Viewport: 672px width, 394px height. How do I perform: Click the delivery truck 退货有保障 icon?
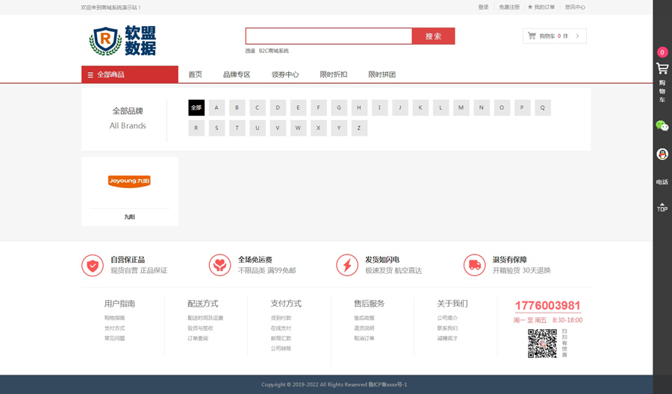[474, 265]
